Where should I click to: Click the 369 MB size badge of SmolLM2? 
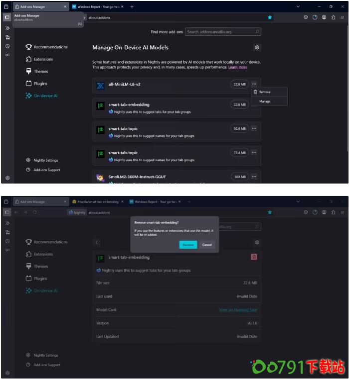pyautogui.click(x=240, y=177)
